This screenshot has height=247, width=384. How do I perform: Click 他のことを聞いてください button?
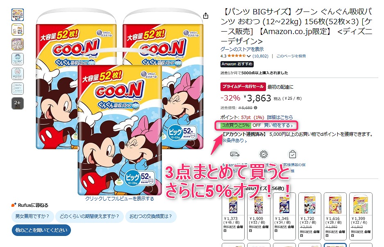[41, 230]
